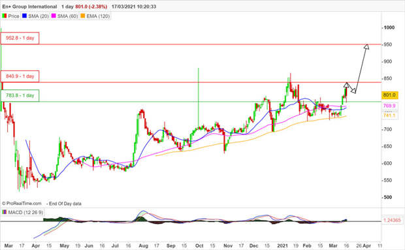Screen dimensions: 405x250
Task: Click the Feb month label on time axis
Action: point(307,246)
